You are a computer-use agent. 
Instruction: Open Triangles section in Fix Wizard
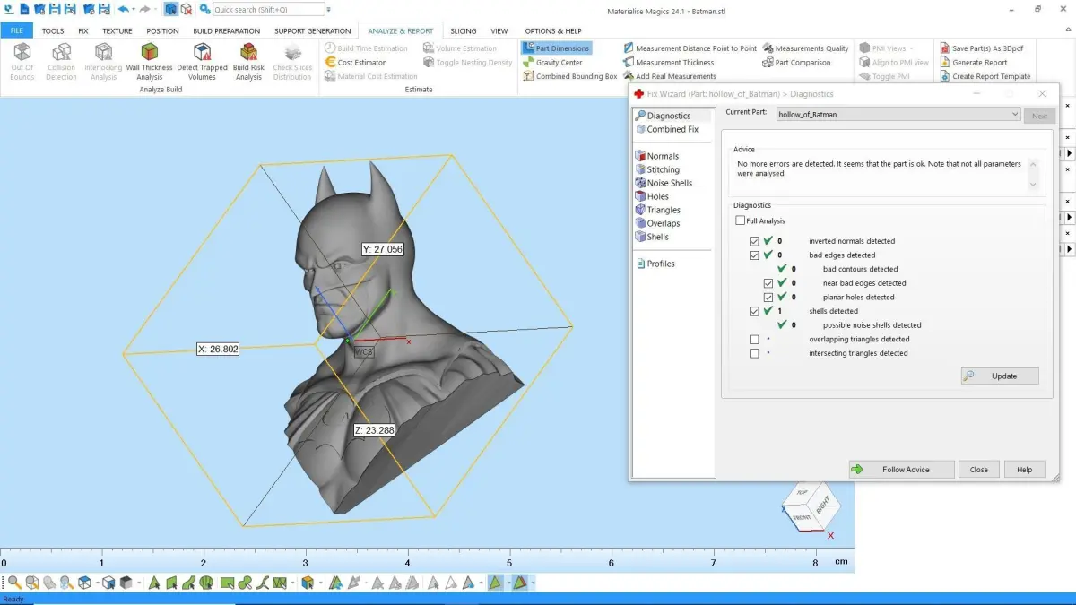(657, 210)
